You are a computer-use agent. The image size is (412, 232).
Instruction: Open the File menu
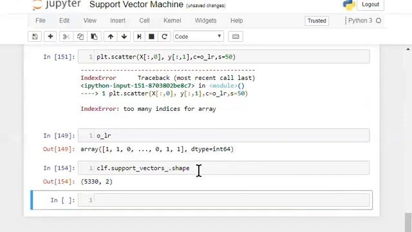[x=41, y=21]
